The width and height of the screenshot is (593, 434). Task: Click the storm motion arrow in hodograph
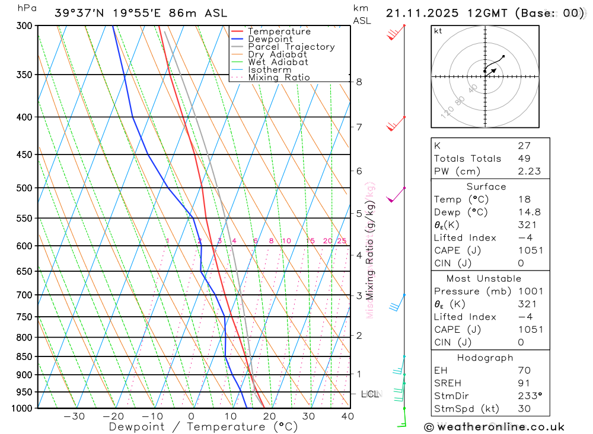[490, 72]
